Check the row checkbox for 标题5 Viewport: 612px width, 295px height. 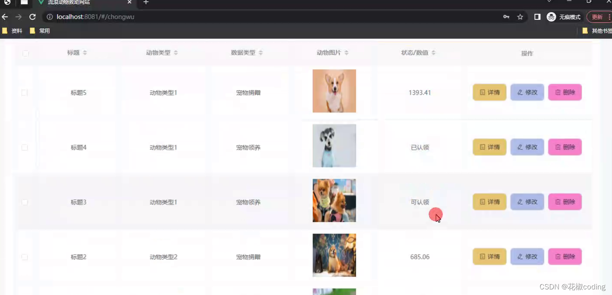point(25,93)
